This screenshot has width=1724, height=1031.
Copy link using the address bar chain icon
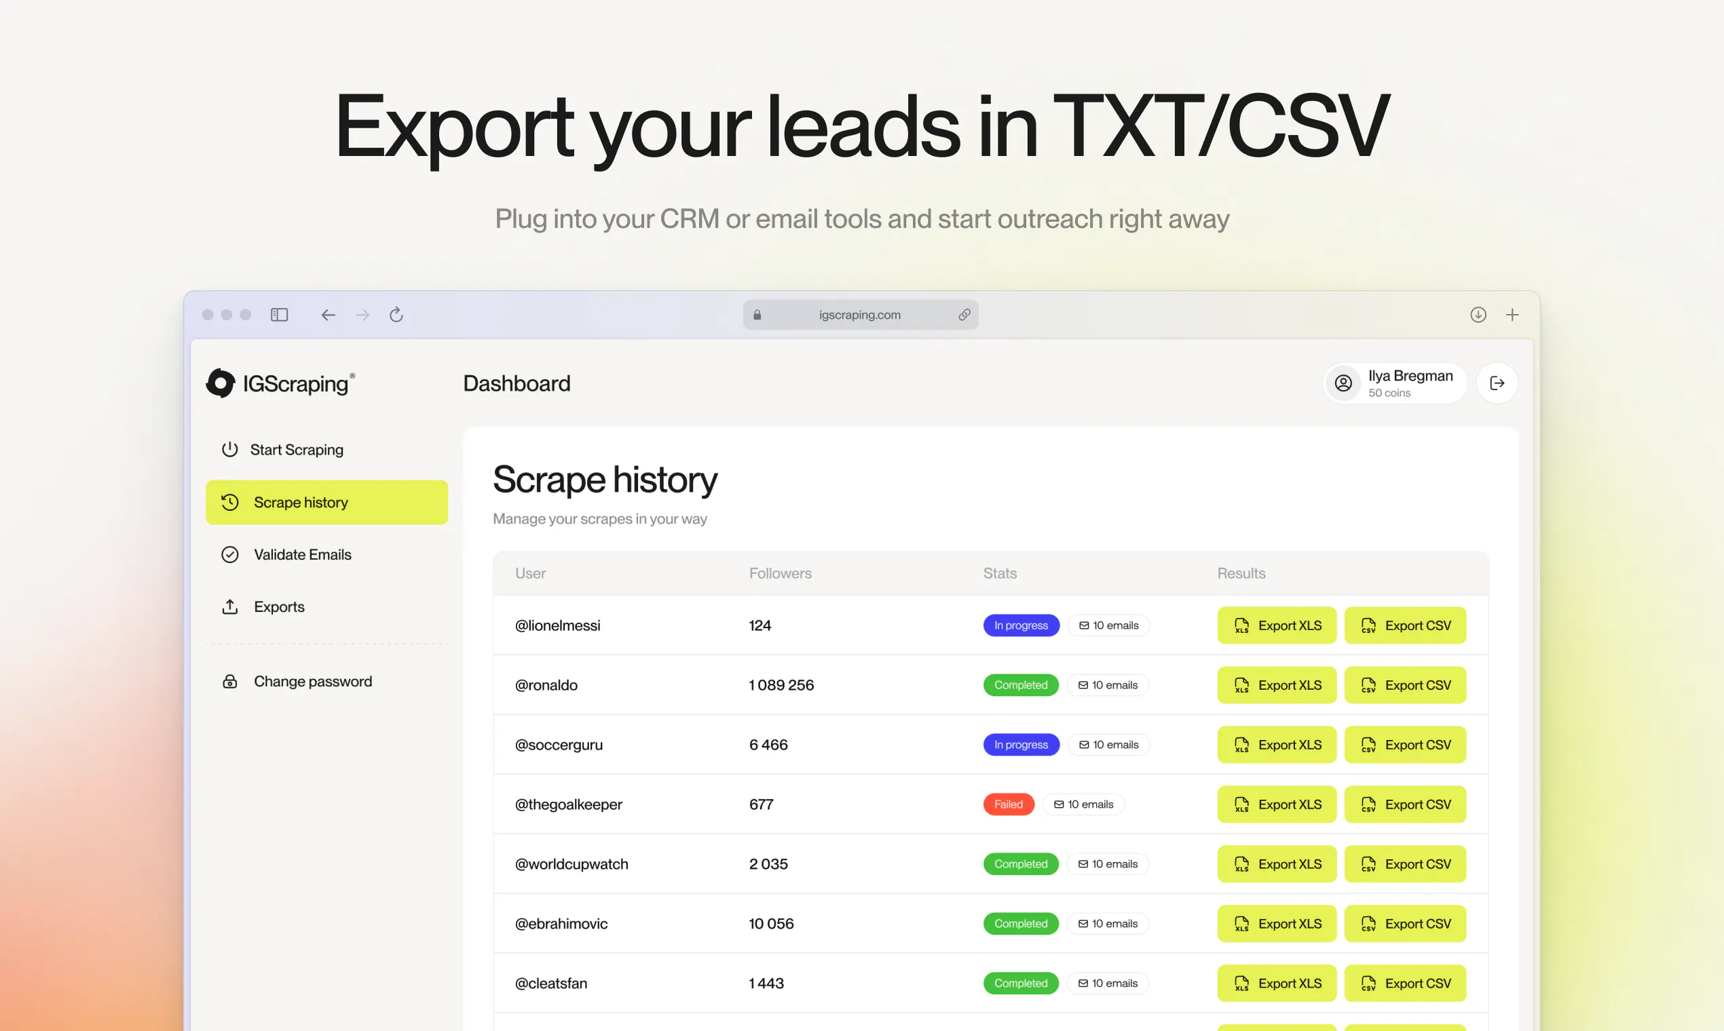point(964,315)
